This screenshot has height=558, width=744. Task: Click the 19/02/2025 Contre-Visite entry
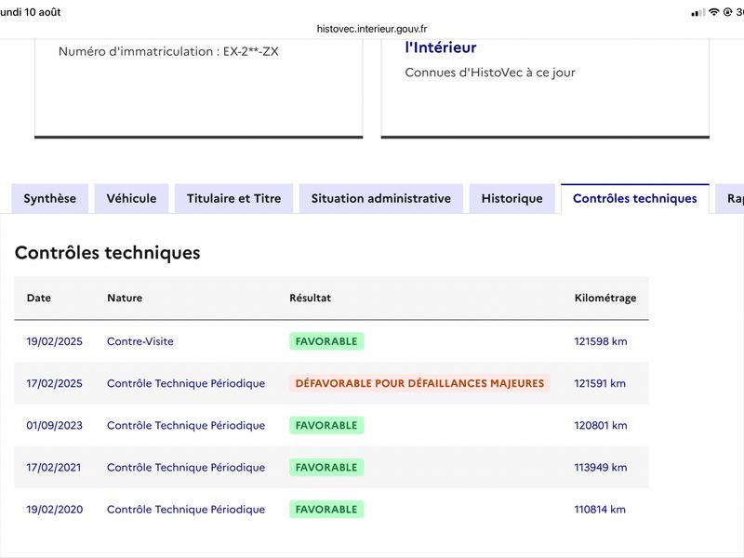tap(332, 341)
